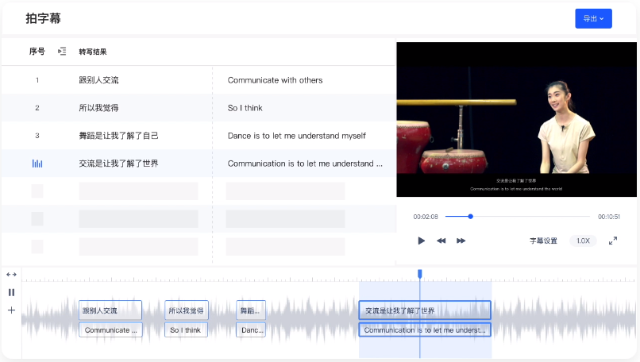Select timeline clip 'Communication is to let me underst...'
This screenshot has width=640, height=362.
(425, 329)
